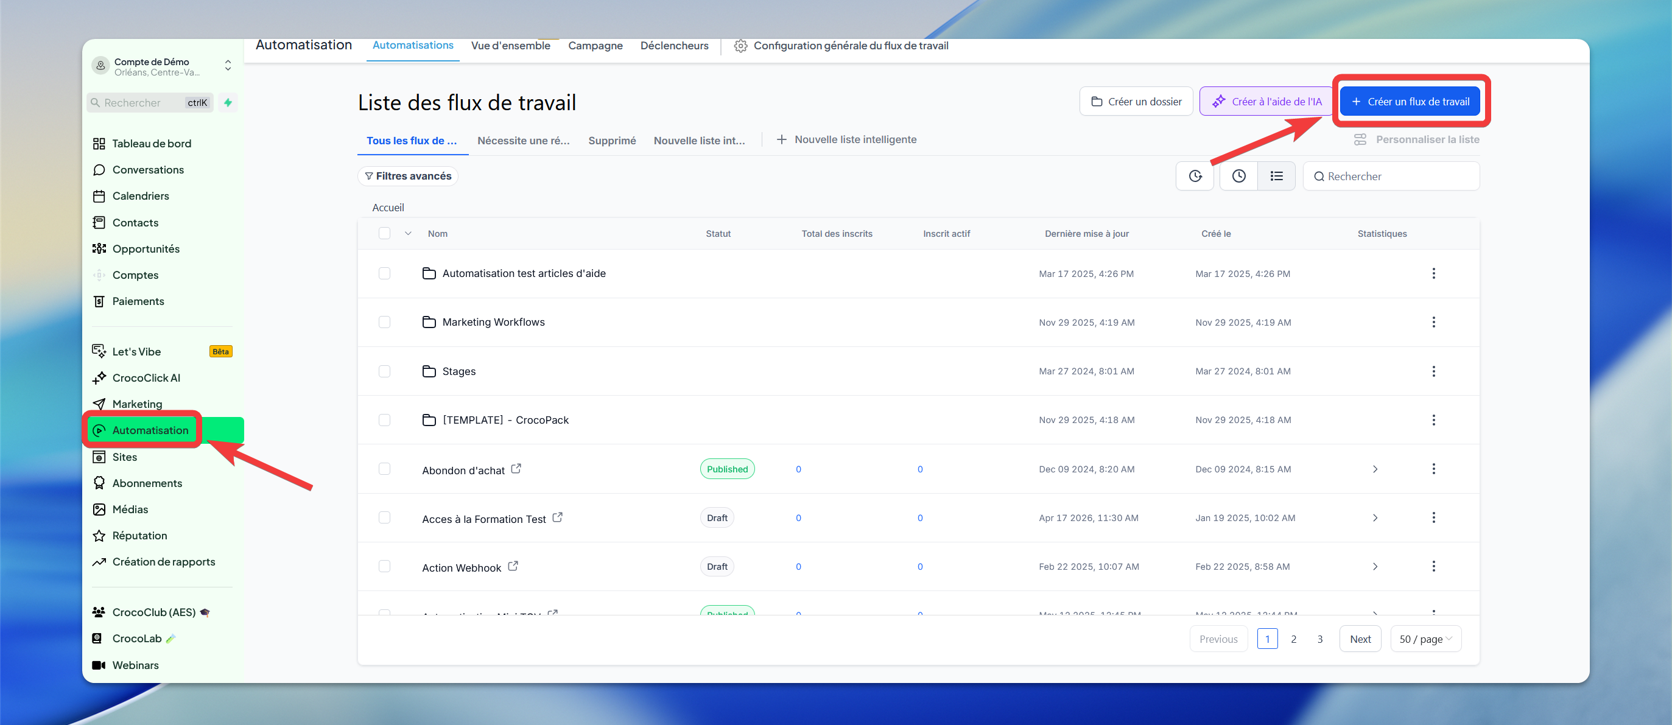Click Créer un flux de travail button
The height and width of the screenshot is (725, 1672).
coord(1410,102)
